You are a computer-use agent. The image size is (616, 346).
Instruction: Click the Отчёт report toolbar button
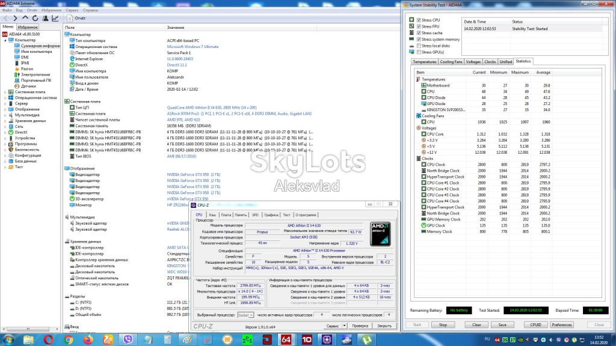76,18
